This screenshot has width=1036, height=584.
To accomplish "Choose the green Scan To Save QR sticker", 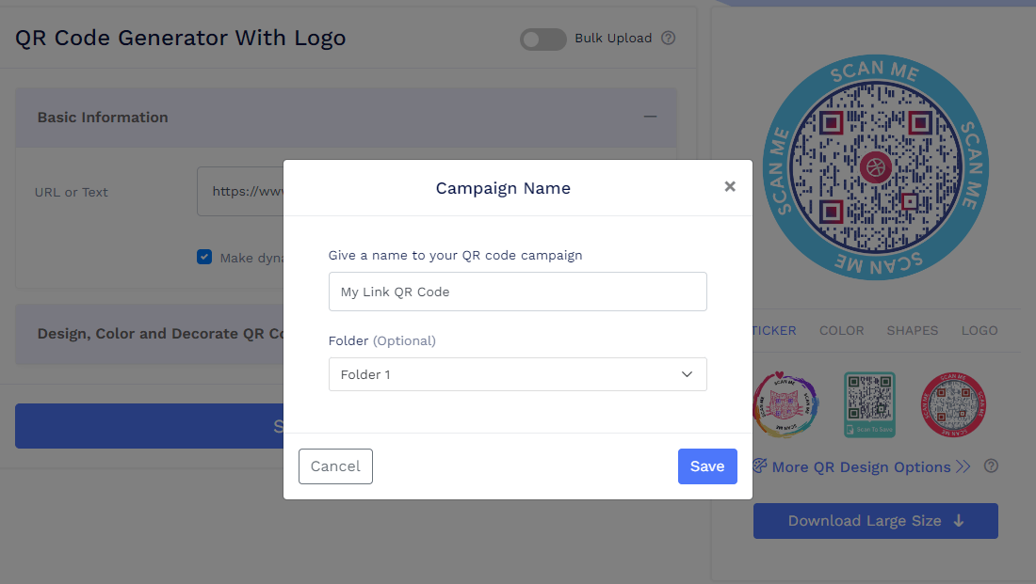I will click(869, 404).
